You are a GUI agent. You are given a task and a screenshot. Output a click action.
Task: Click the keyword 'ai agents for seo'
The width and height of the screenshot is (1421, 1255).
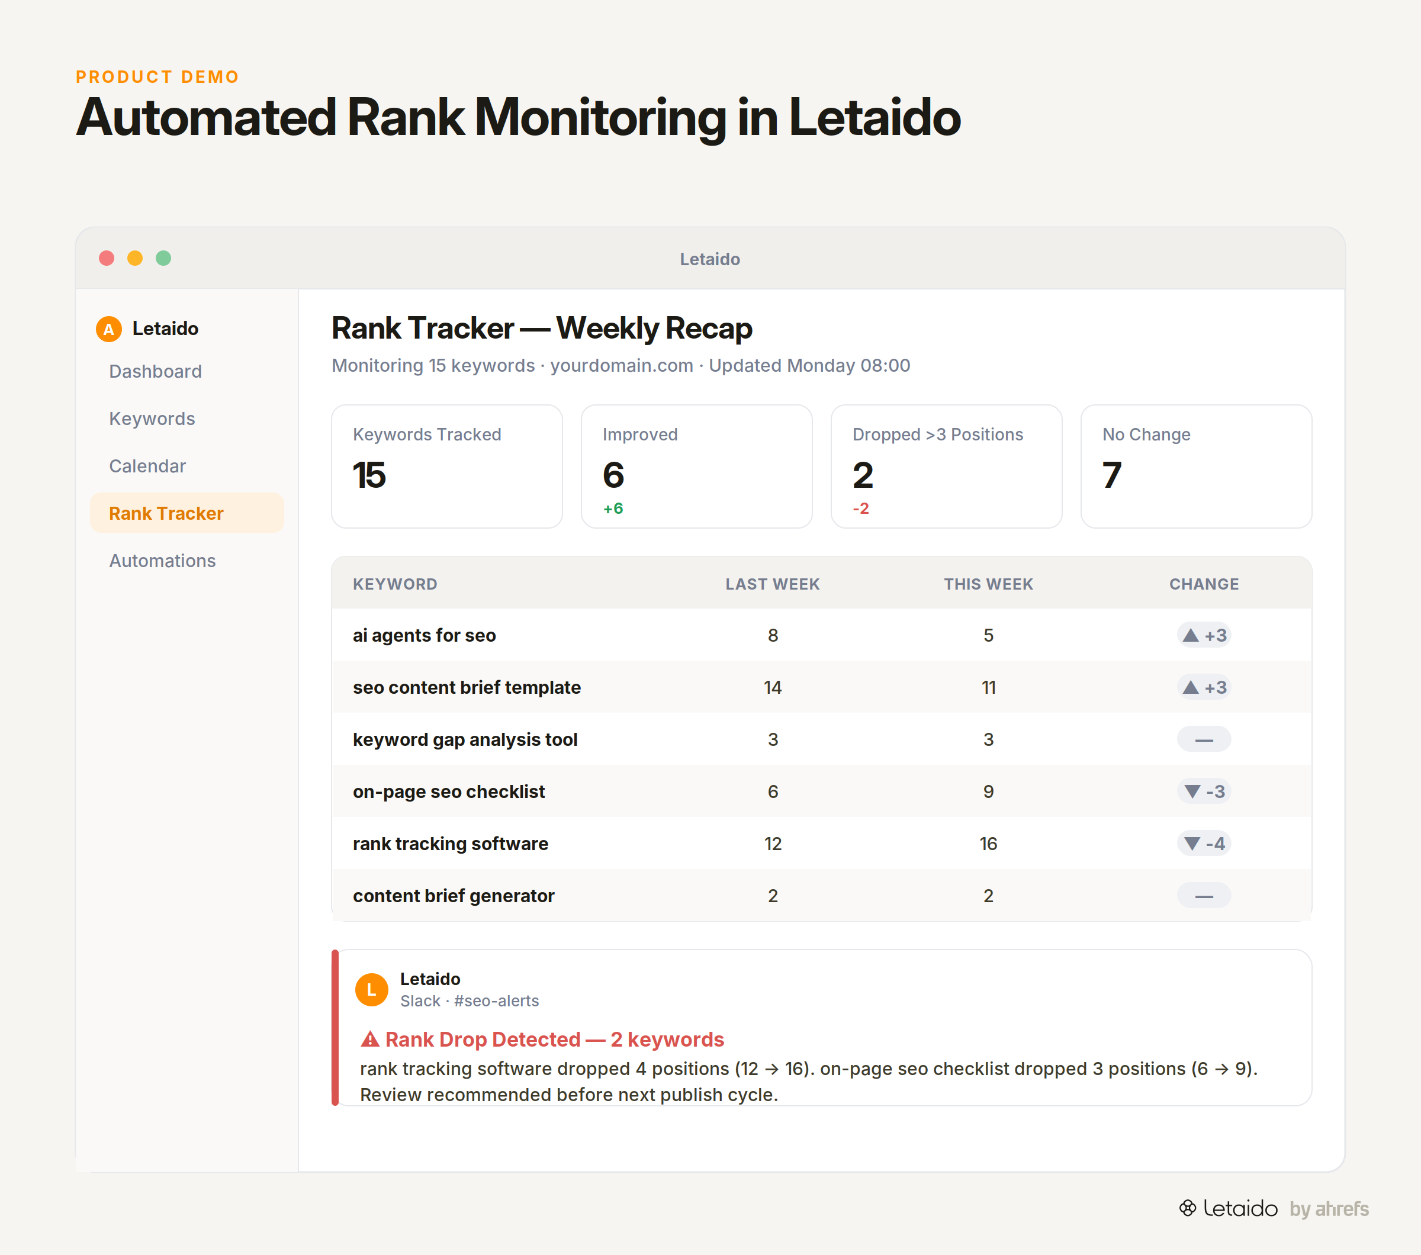(x=424, y=635)
